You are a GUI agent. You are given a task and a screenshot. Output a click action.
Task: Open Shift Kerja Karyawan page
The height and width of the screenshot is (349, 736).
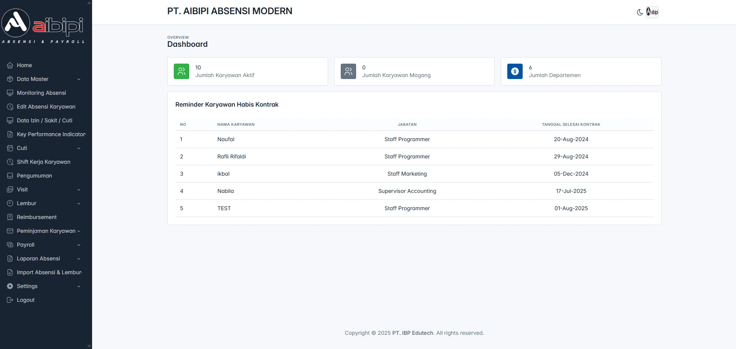43,162
